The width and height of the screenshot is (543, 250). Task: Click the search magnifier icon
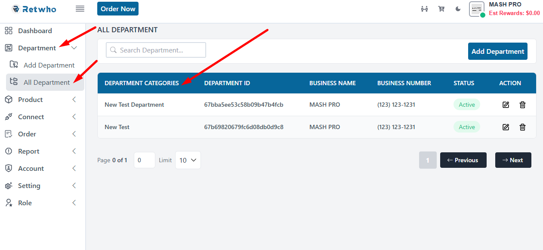pyautogui.click(x=114, y=50)
